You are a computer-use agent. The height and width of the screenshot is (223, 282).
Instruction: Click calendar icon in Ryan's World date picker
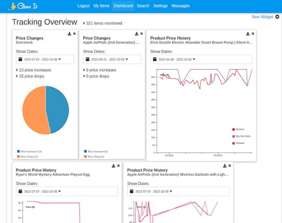(x=20, y=191)
